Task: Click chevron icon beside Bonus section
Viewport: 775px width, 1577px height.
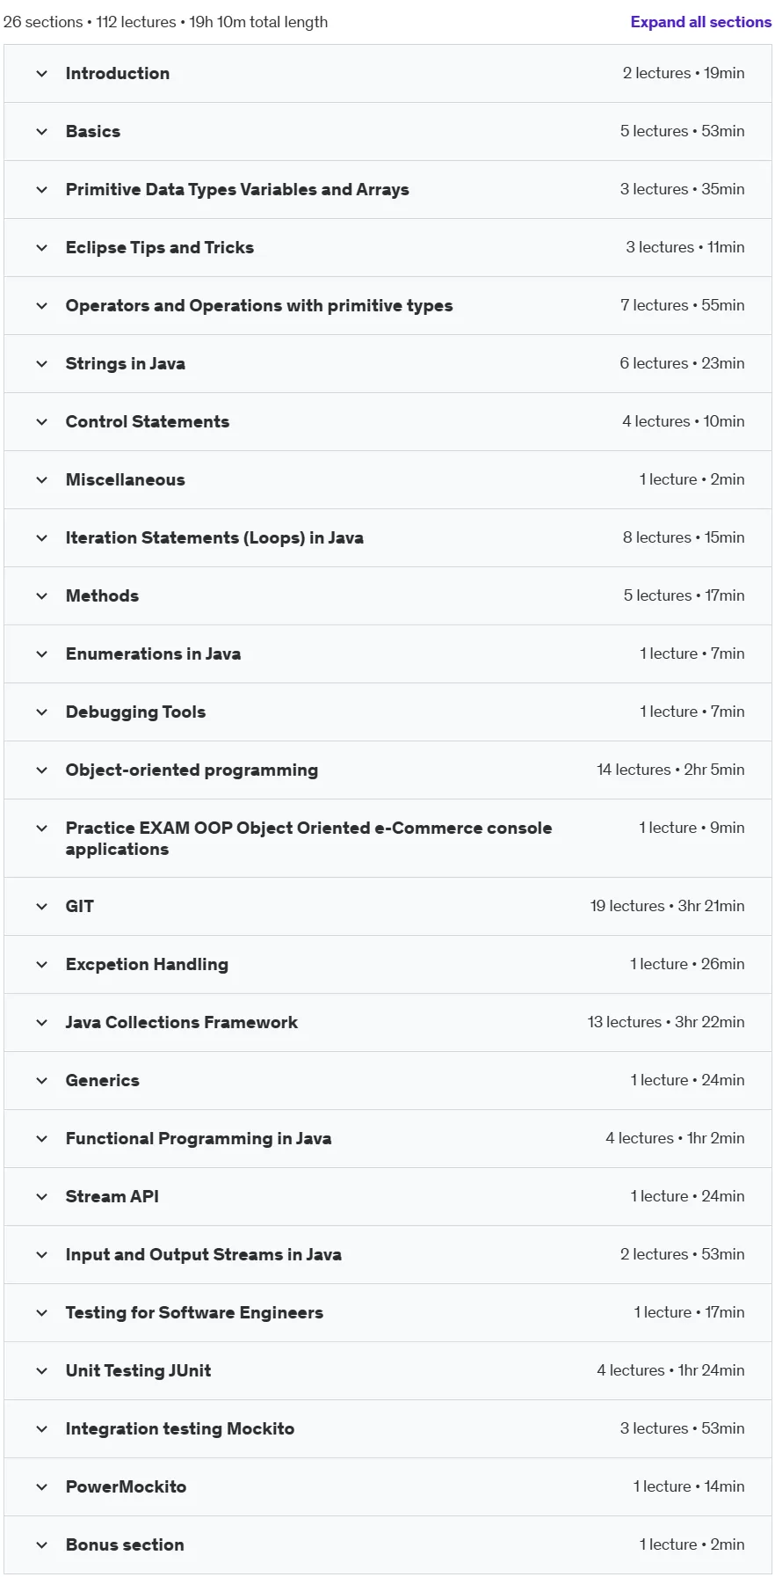Action: (x=41, y=1545)
